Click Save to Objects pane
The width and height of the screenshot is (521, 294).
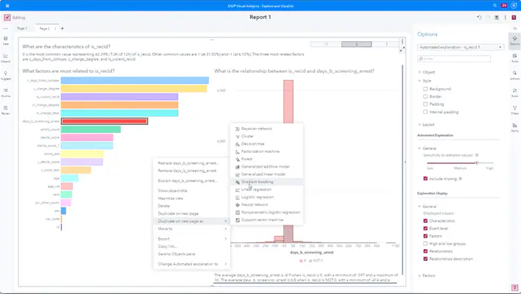(x=192, y=254)
